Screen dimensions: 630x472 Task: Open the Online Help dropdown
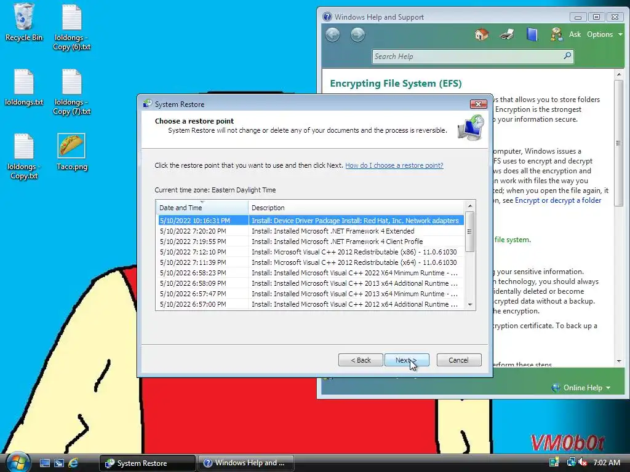(x=581, y=388)
